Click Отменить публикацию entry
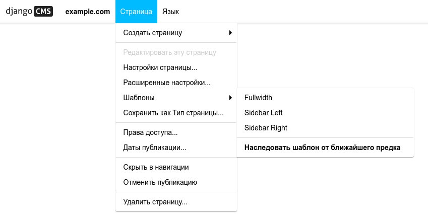 point(176,182)
